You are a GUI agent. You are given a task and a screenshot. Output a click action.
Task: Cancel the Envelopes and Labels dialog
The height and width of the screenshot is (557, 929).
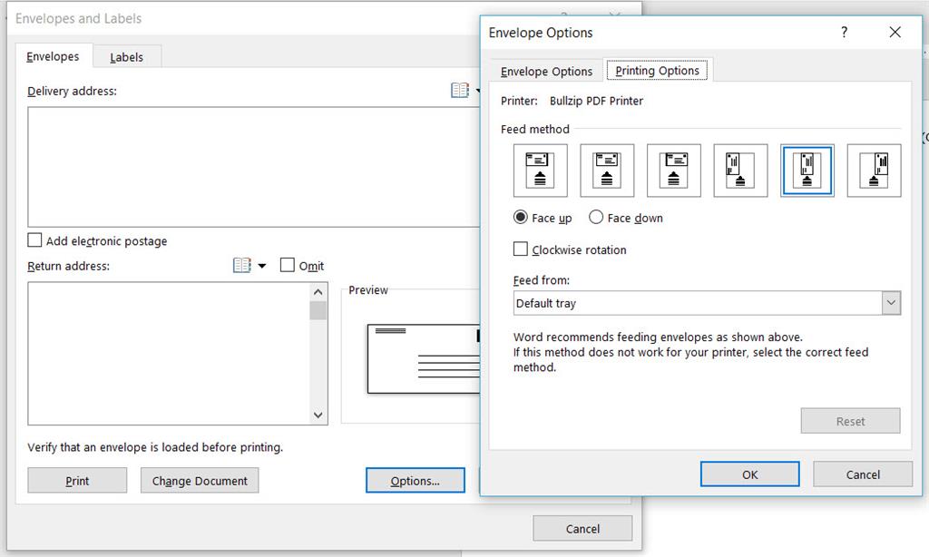(582, 529)
